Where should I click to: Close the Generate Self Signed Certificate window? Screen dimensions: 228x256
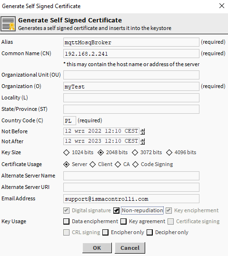coord(222,6)
